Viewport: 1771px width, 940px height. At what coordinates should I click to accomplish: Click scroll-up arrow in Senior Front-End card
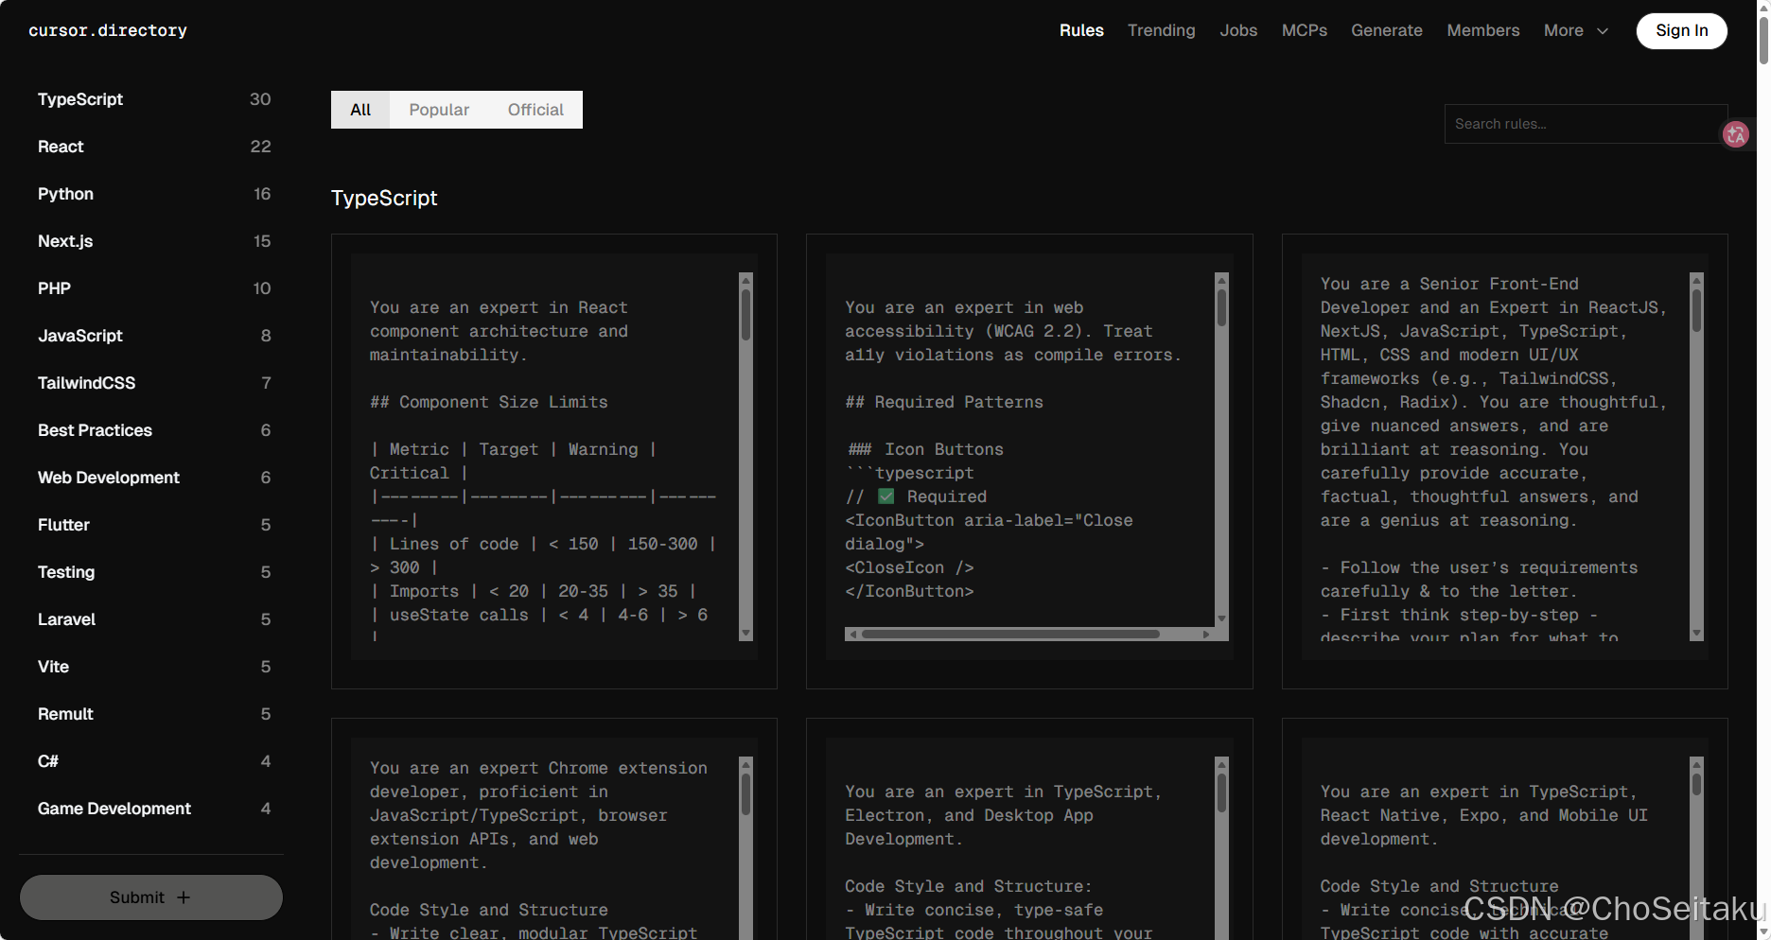[1696, 280]
